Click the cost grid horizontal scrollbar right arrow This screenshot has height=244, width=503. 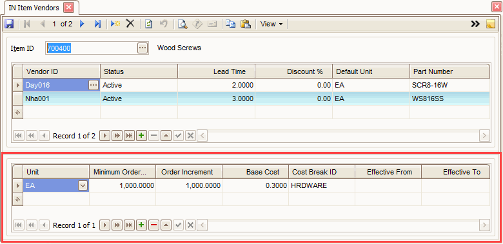(x=484, y=225)
